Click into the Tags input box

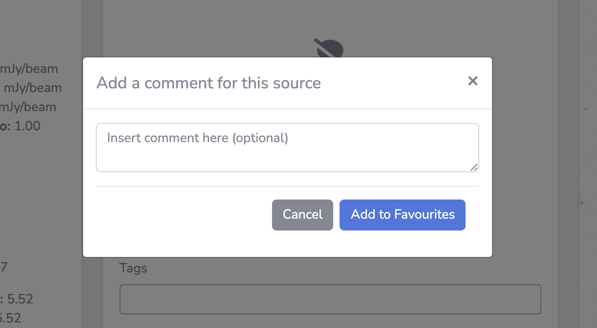click(330, 299)
